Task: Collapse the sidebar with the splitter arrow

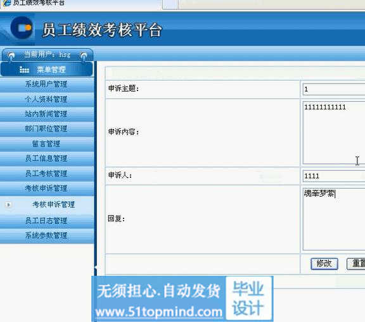Action: point(96,268)
